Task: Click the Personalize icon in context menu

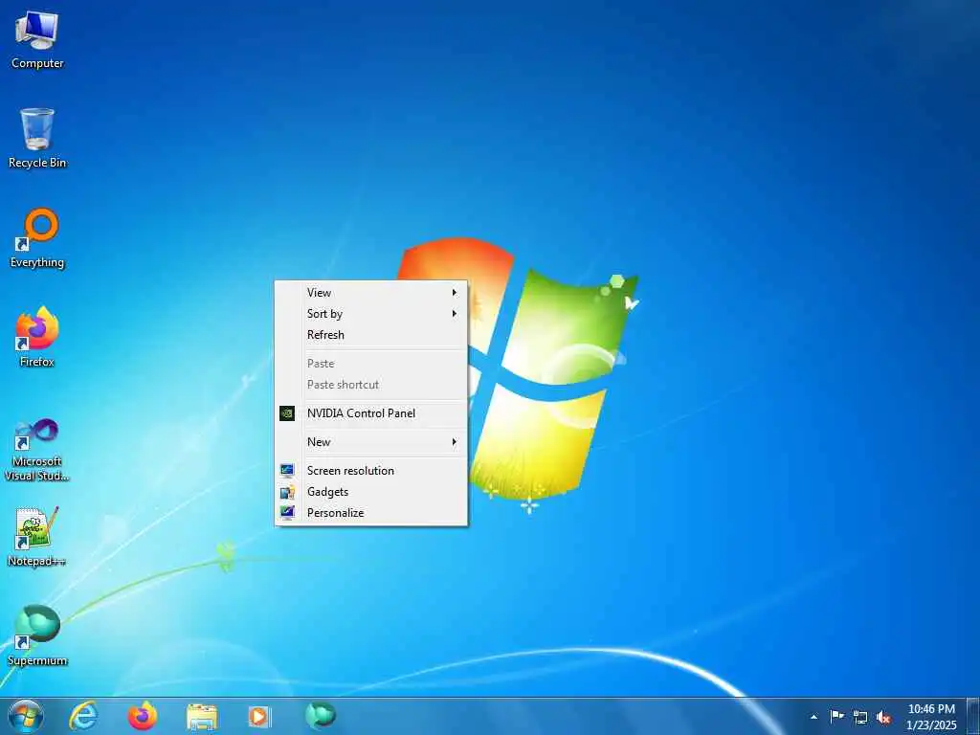Action: click(287, 513)
